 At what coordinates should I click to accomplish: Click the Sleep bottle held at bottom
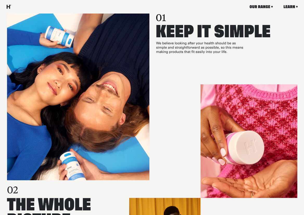(x=72, y=166)
